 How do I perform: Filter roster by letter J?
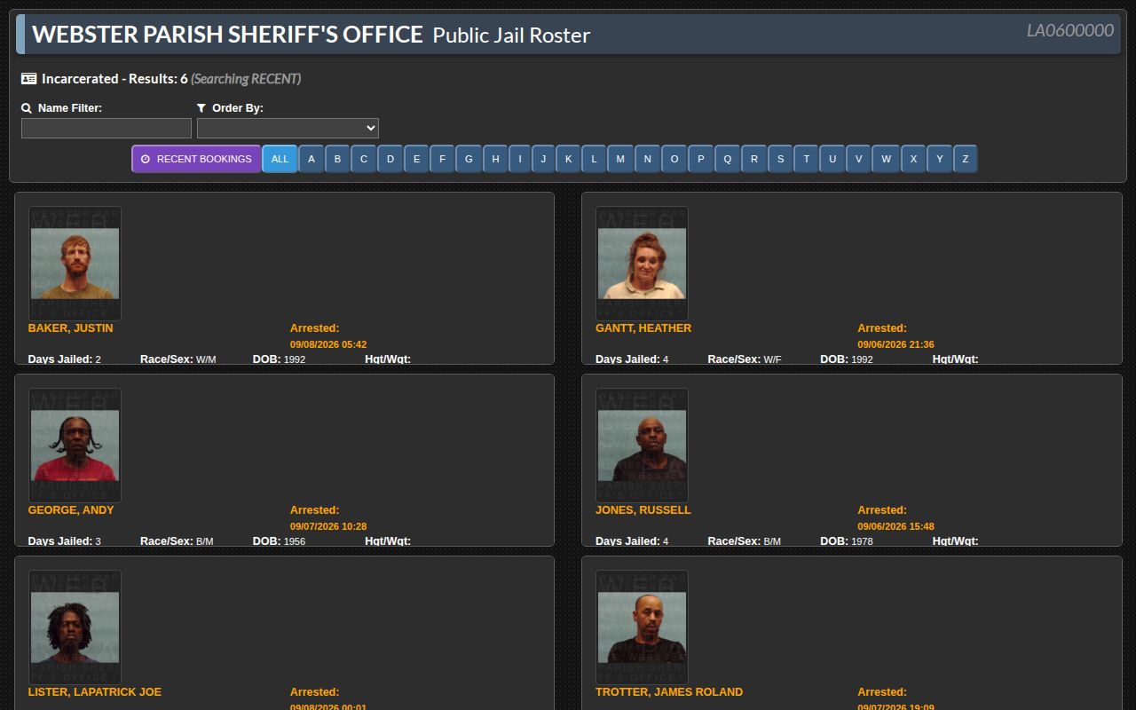pos(544,159)
